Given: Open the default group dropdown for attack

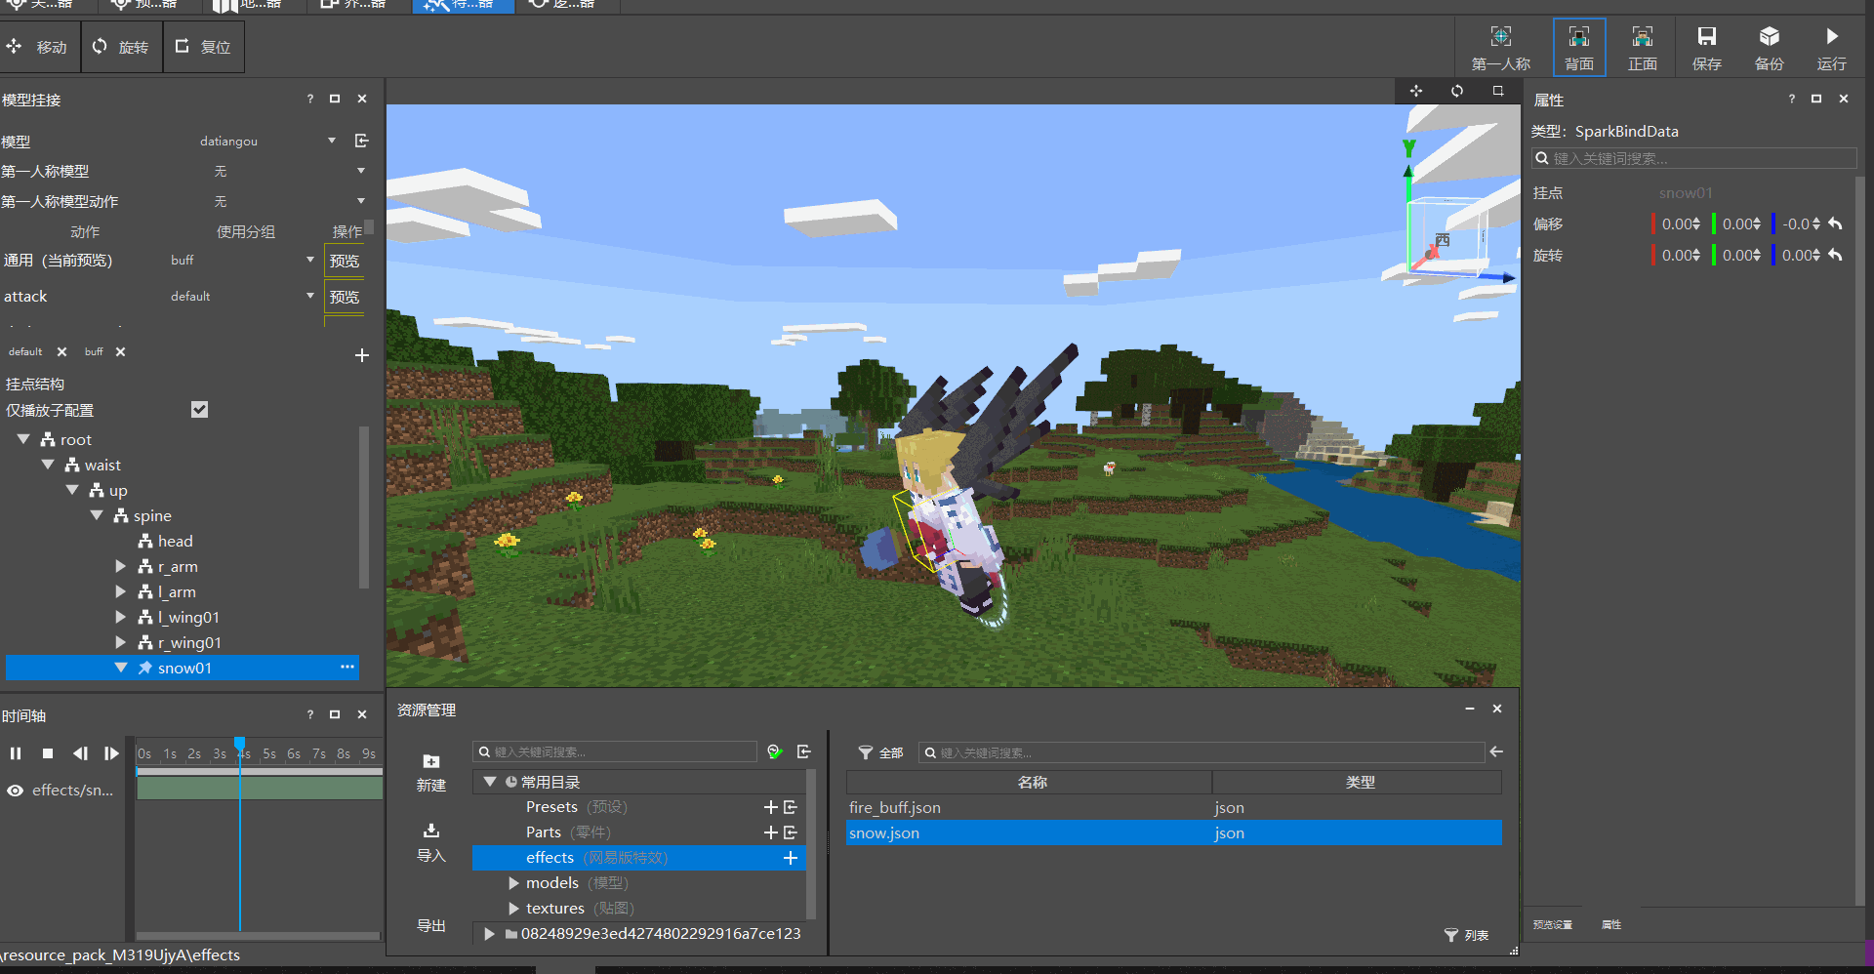Looking at the screenshot, I should pyautogui.click(x=310, y=296).
